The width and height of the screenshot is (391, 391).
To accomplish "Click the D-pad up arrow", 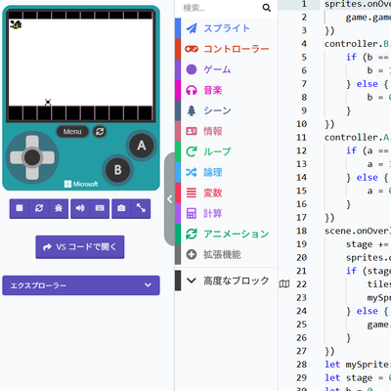I will point(32,142).
